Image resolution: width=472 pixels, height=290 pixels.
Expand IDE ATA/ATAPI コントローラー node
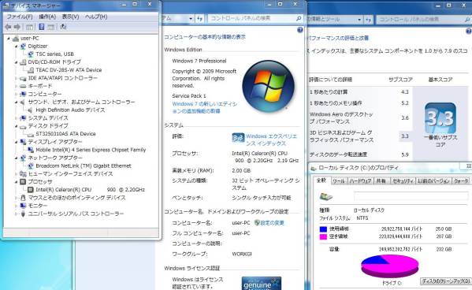coord(17,78)
